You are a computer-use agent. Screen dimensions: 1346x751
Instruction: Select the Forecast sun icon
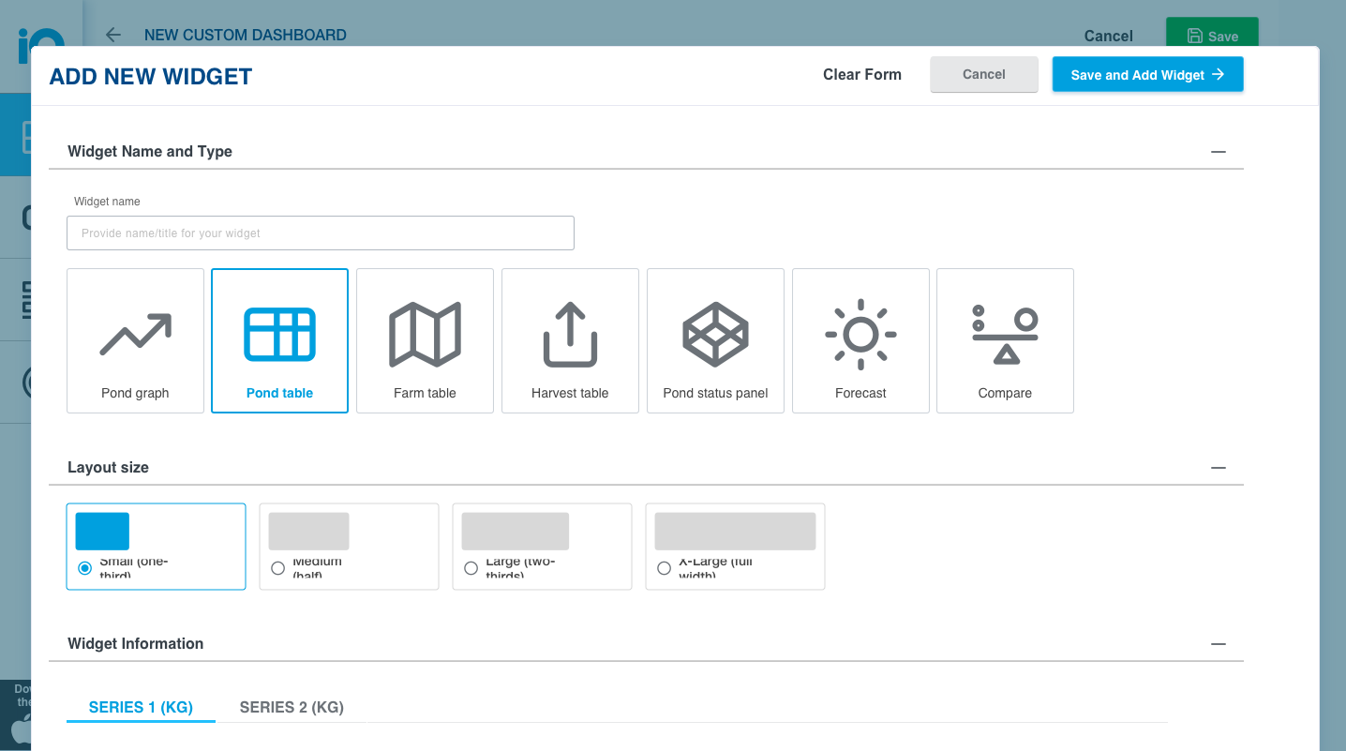tap(860, 334)
